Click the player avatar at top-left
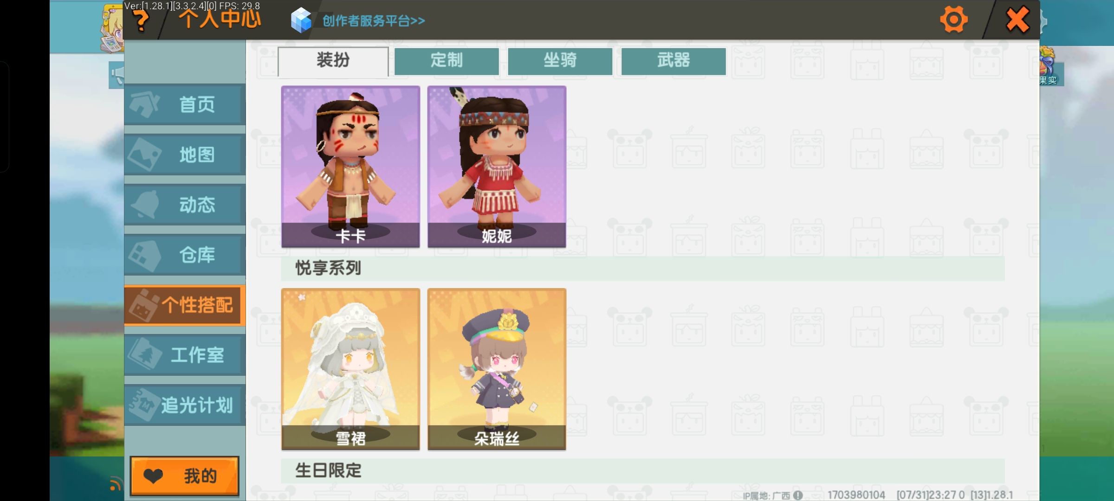Viewport: 1114px width, 501px height. tap(112, 28)
